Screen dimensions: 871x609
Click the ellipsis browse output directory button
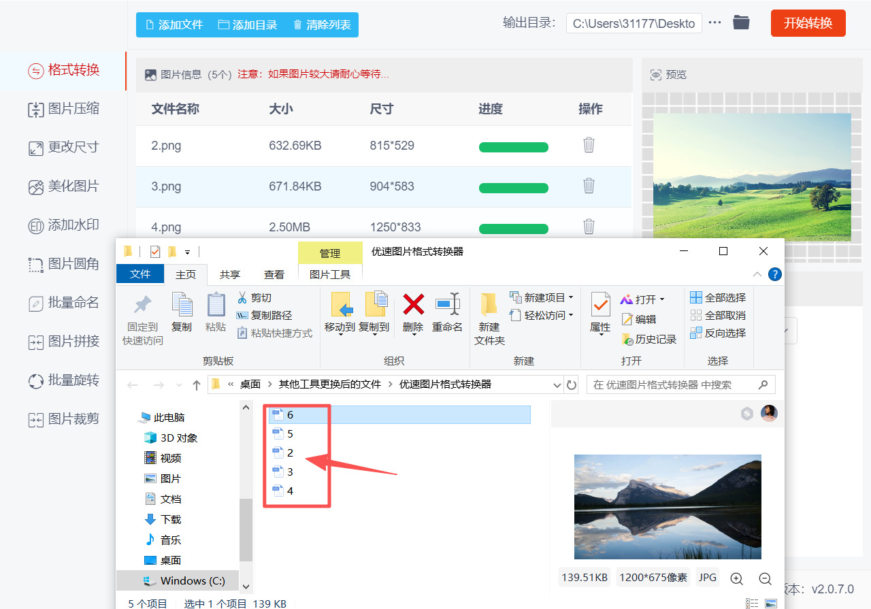click(x=714, y=22)
